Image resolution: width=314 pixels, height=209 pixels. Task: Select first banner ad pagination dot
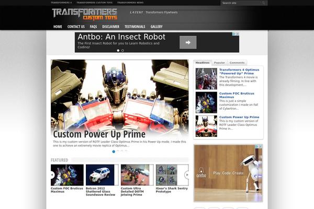118,50
